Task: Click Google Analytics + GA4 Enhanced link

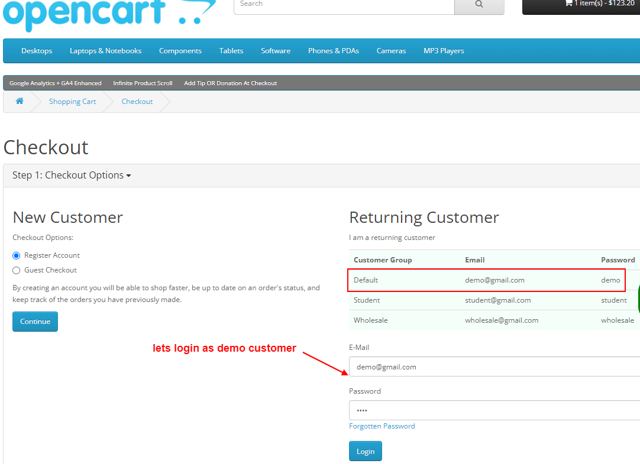Action: click(55, 83)
